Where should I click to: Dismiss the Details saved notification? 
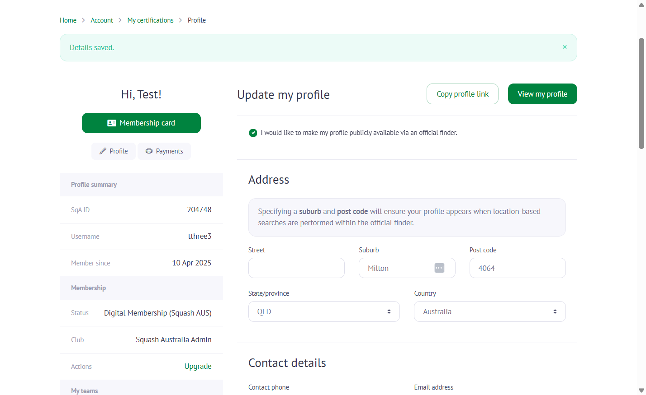pos(565,47)
